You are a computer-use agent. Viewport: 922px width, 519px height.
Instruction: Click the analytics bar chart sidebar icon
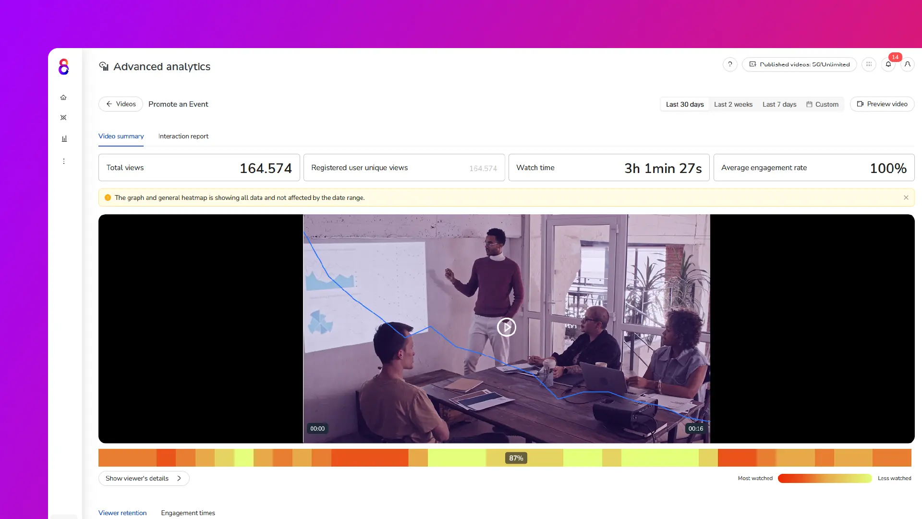(x=64, y=138)
